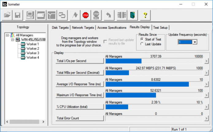Image resolution: width=213 pixels, height=132 pixels.
Task: Select Worker 2 in the topology tree
Action: click(x=33, y=49)
